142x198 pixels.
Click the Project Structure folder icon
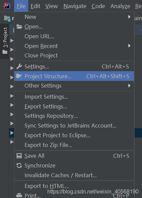pos(19,76)
